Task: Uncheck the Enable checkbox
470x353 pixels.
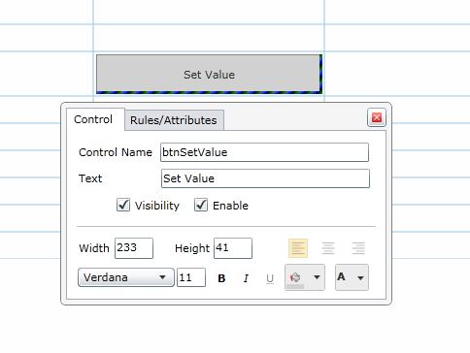Action: click(201, 206)
